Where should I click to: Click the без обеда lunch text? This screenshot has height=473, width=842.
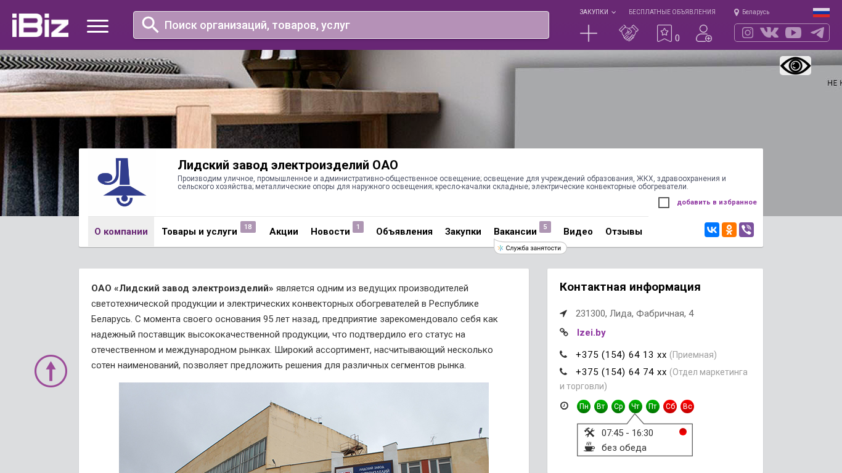coord(624,448)
